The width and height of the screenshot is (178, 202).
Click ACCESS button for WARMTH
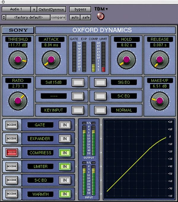[12, 194]
